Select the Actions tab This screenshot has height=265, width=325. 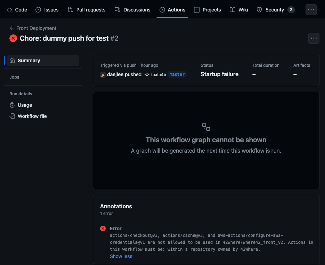click(x=172, y=10)
